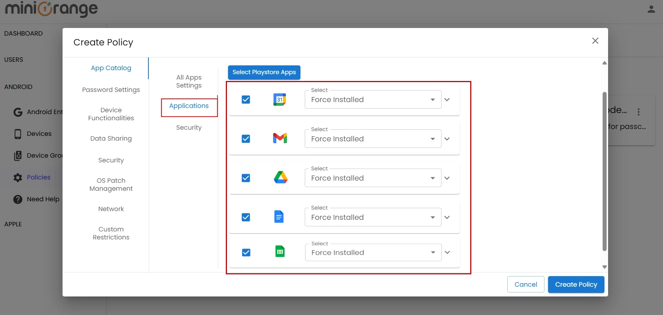The image size is (663, 315).
Task: Open Need Help link in sidebar
Action: pos(43,199)
